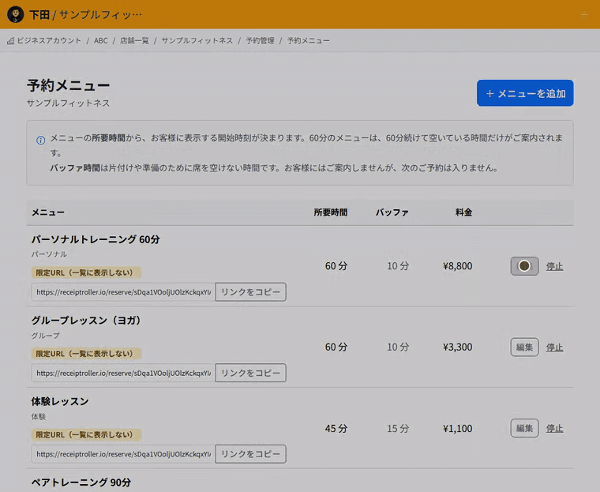
Task: Click 限定URL badge under グループレッスン（ヨガ）
Action: pyautogui.click(x=86, y=353)
